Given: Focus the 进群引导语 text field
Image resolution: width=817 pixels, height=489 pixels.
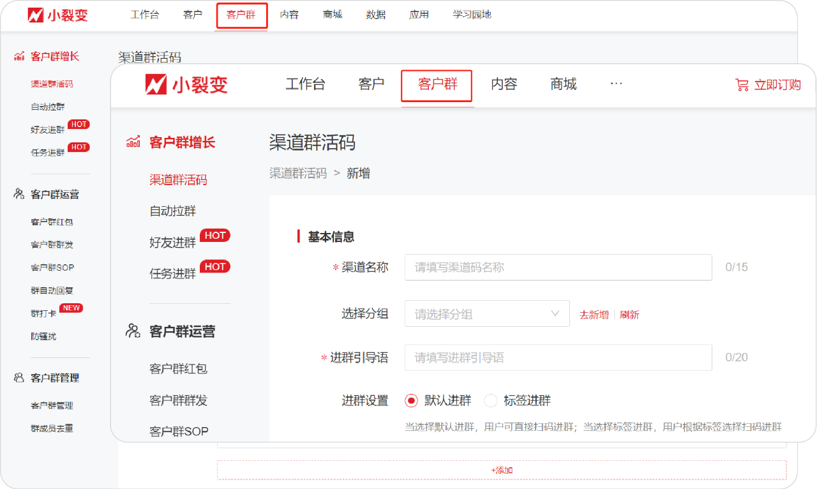Looking at the screenshot, I should [x=558, y=357].
